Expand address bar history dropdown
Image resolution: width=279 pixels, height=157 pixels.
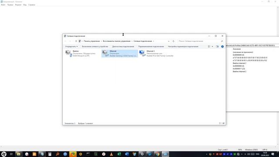pos(169,41)
